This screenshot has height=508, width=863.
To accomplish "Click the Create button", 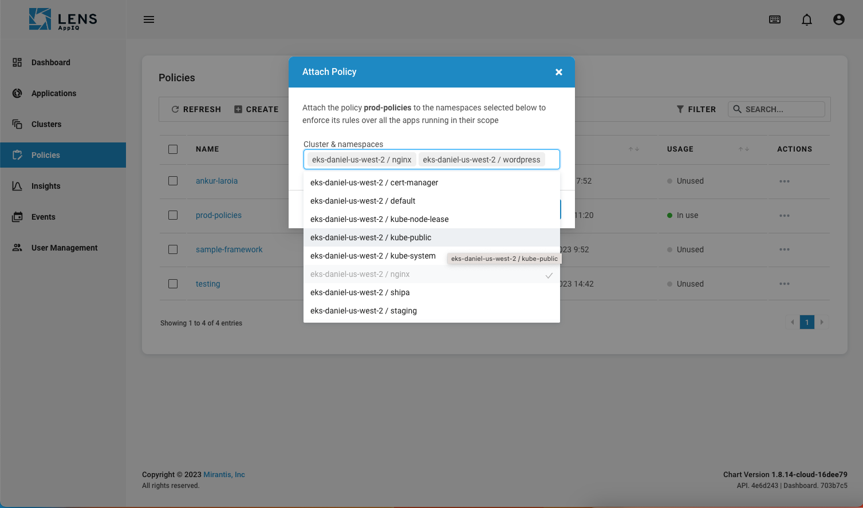I will [x=257, y=109].
